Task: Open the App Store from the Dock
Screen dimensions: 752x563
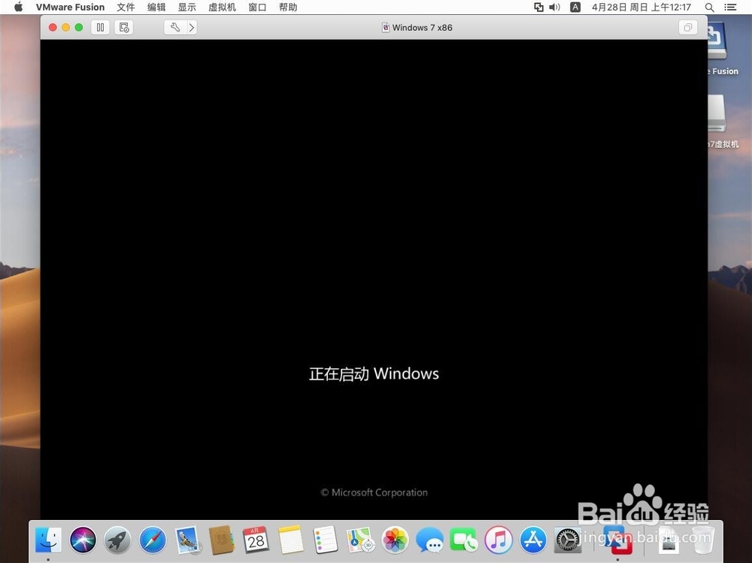Action: [x=532, y=540]
